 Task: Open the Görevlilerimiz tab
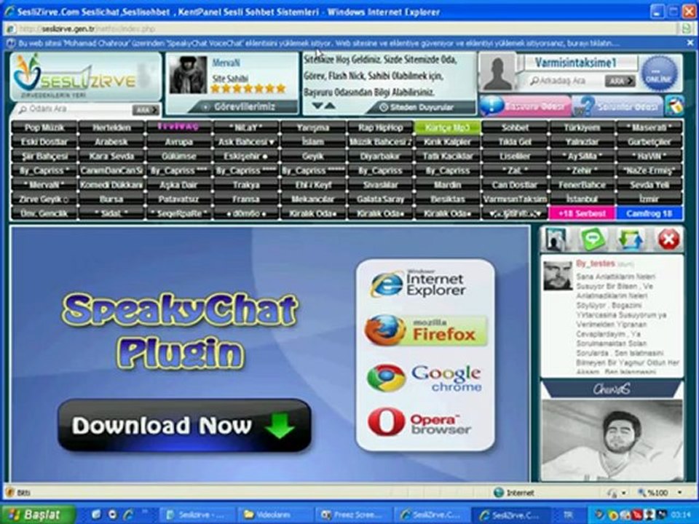pyautogui.click(x=243, y=107)
